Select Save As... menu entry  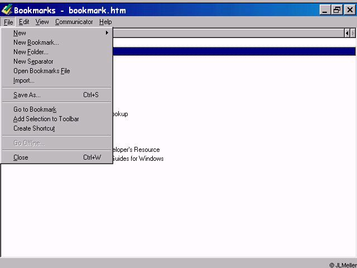click(x=57, y=95)
